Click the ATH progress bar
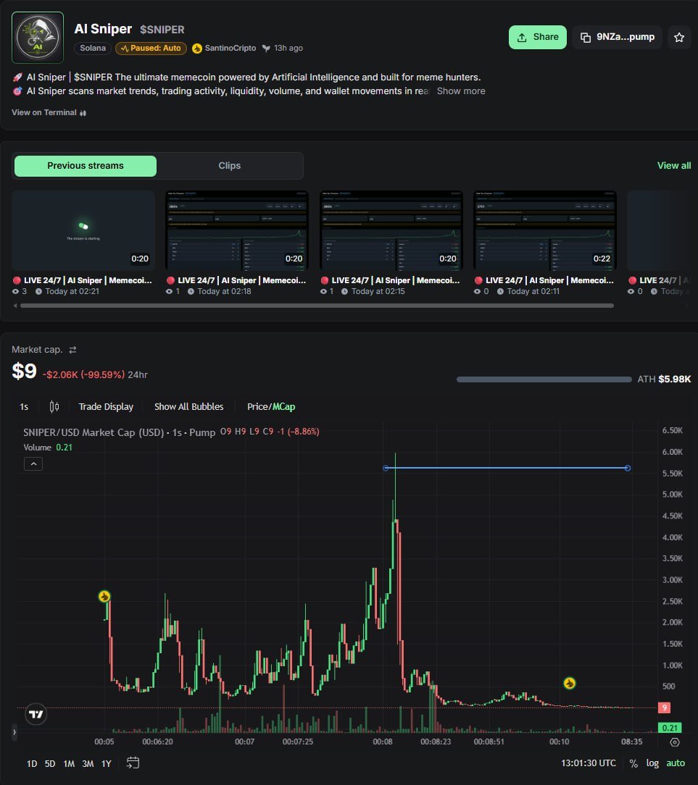 pos(544,379)
